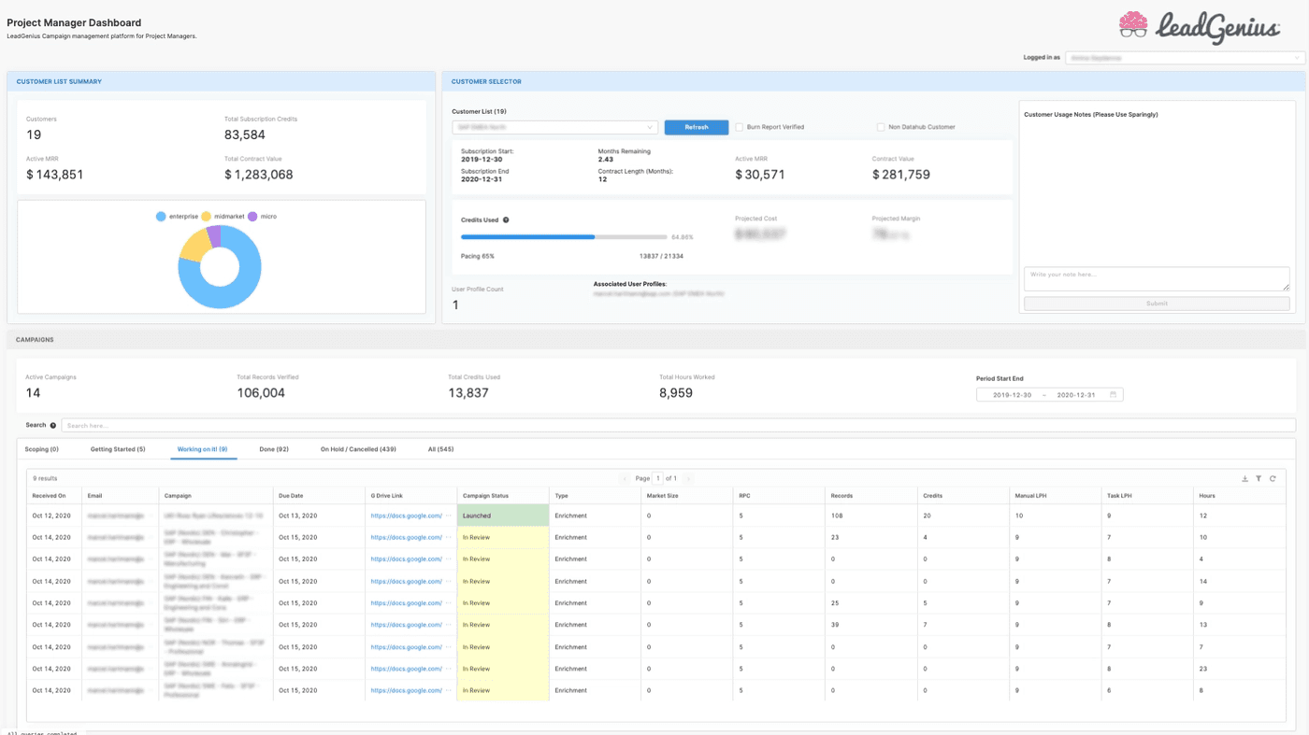The height and width of the screenshot is (735, 1309).
Task: Click the table reload icon
Action: point(1272,479)
